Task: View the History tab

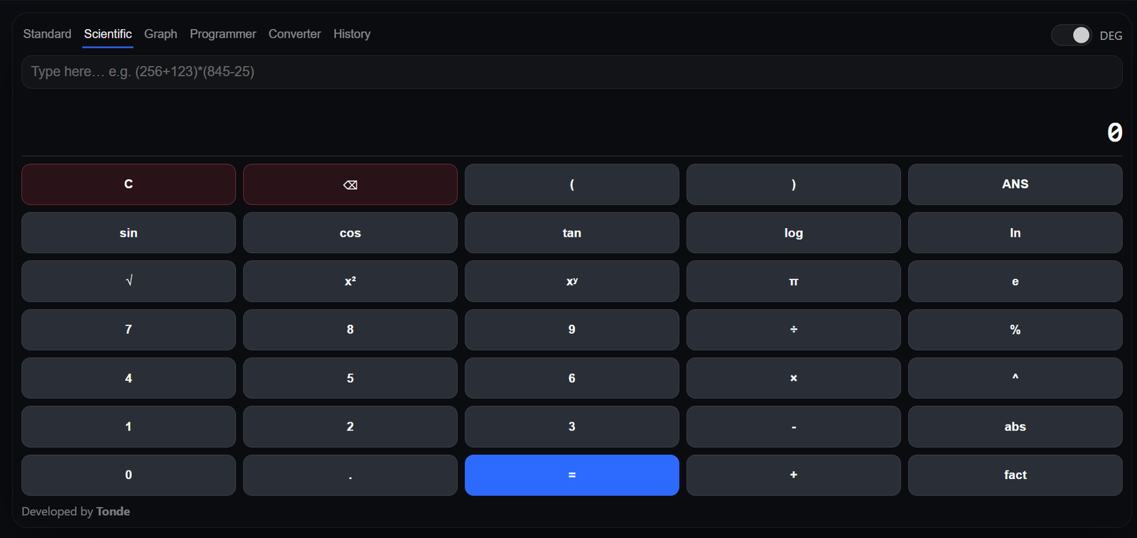Action: click(352, 34)
